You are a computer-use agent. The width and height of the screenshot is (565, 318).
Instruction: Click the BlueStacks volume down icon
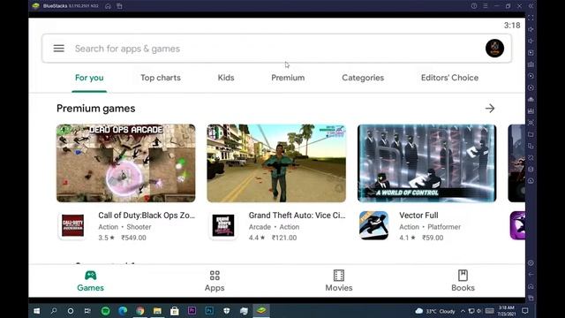click(x=531, y=42)
